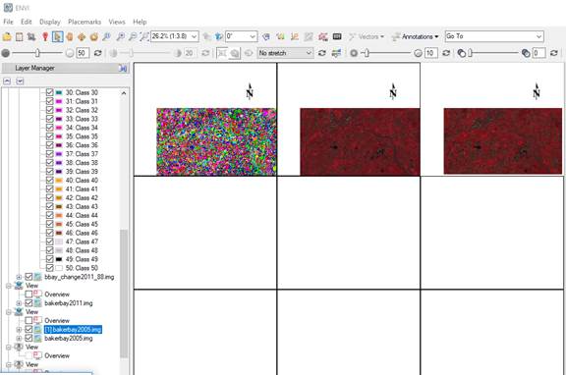Choose the Pan hand tool
566x375 pixels.
click(x=70, y=36)
